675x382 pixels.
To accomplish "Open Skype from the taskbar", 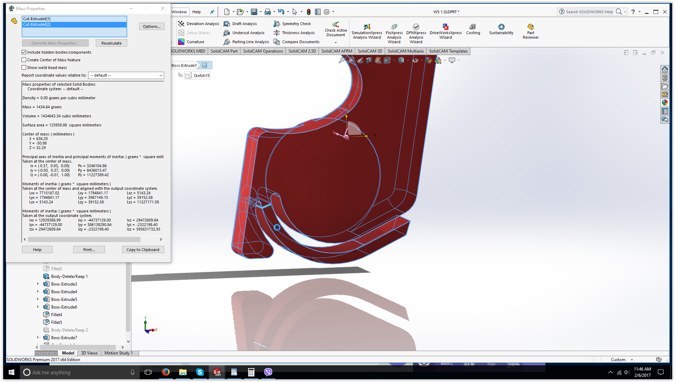I will 200,372.
